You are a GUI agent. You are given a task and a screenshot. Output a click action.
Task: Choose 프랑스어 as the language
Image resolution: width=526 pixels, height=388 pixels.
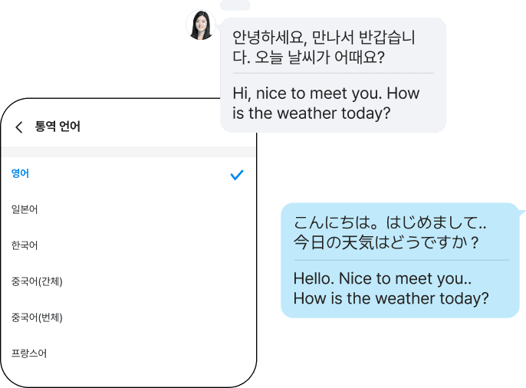coord(29,353)
